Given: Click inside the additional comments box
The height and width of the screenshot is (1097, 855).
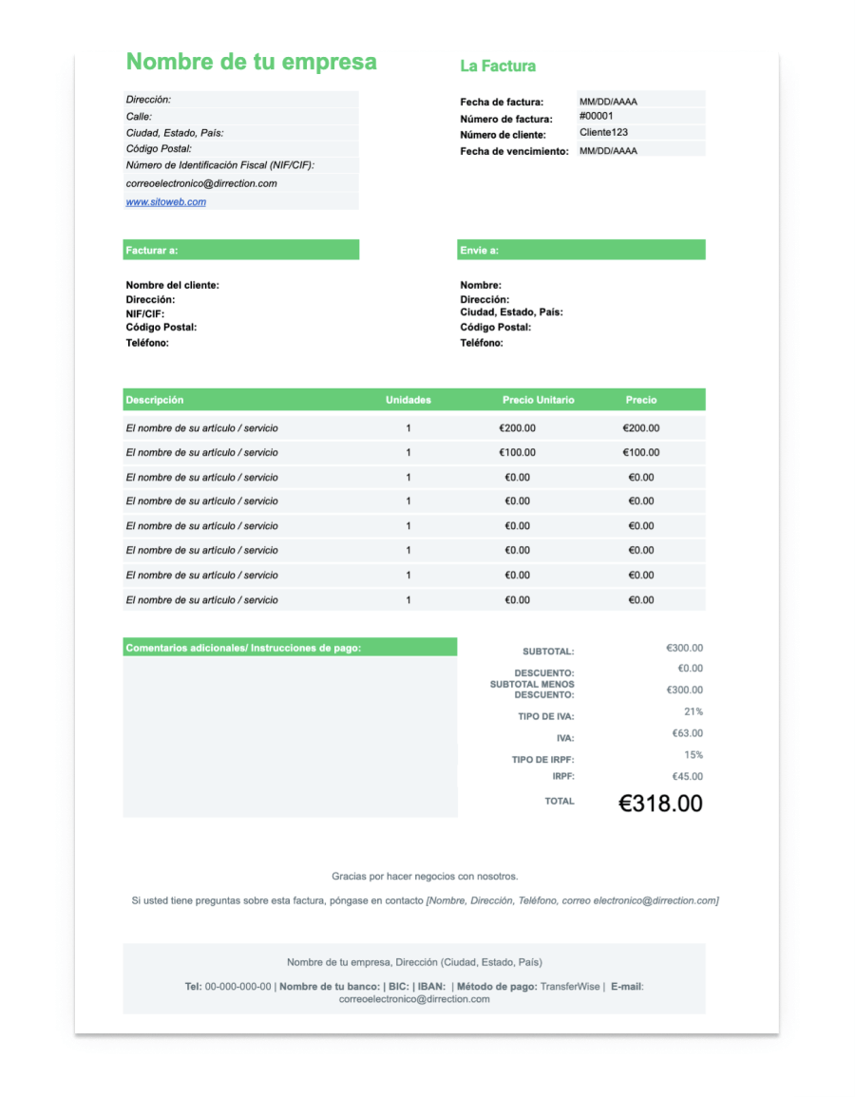Looking at the screenshot, I should pos(290,736).
